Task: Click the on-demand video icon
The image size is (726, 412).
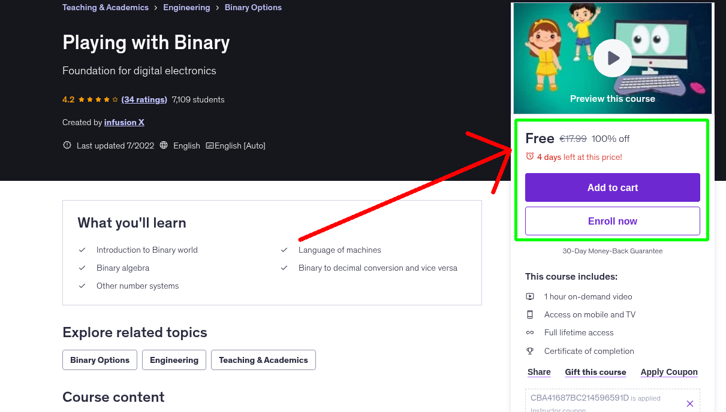Action: [530, 296]
